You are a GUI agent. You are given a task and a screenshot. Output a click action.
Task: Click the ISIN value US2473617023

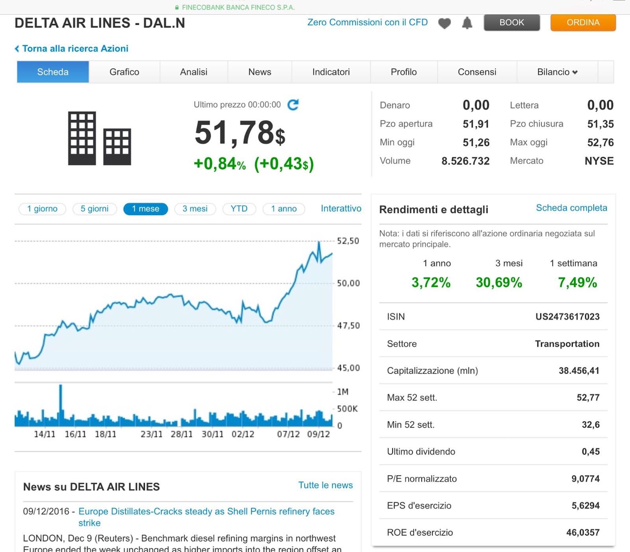(567, 317)
